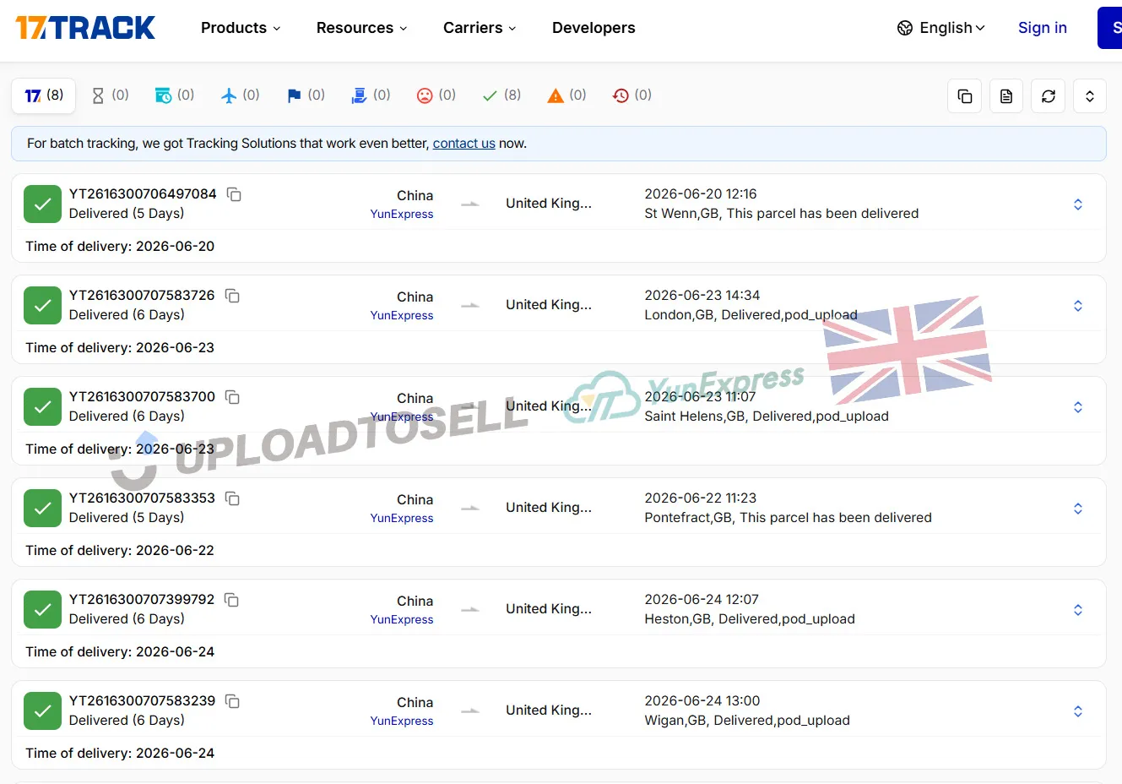Image resolution: width=1122 pixels, height=784 pixels.
Task: Open the Carriers dropdown menu
Action: 480,28
